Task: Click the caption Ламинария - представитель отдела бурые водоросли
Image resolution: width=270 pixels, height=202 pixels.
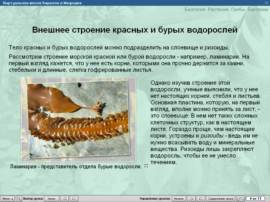Action: click(x=76, y=166)
